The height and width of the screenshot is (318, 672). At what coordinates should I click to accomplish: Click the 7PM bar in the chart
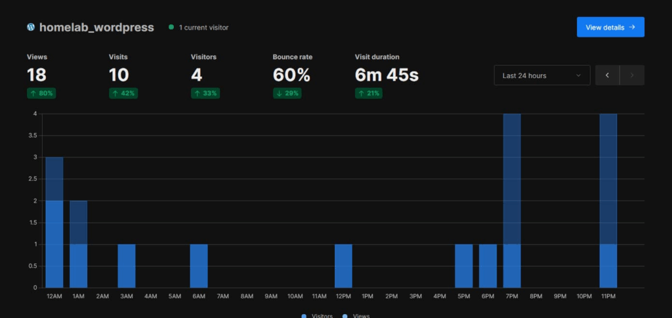[512, 201]
